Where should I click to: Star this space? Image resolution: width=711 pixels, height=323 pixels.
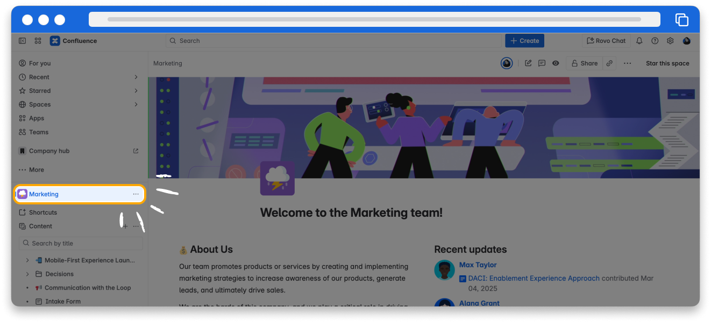coord(667,63)
